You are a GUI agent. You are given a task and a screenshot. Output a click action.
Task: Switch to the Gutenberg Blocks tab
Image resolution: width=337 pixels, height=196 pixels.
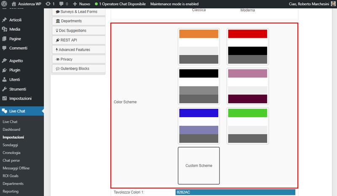(78, 69)
